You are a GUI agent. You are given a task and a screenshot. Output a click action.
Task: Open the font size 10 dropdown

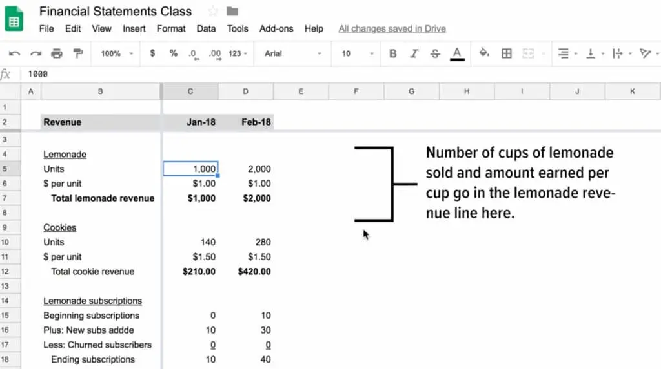[357, 53]
